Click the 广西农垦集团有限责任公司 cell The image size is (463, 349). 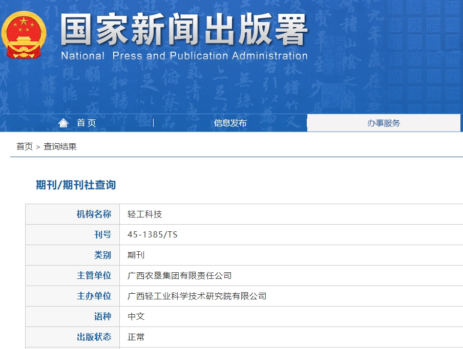[x=179, y=275]
